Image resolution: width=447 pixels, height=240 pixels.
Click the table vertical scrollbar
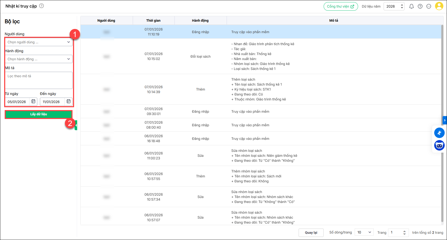click(442, 123)
